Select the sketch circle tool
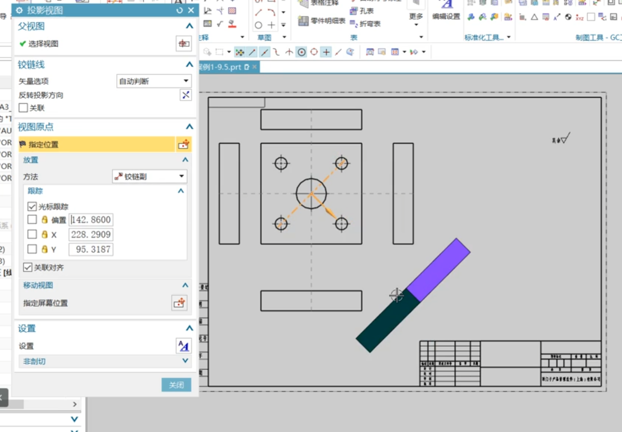 [259, 25]
